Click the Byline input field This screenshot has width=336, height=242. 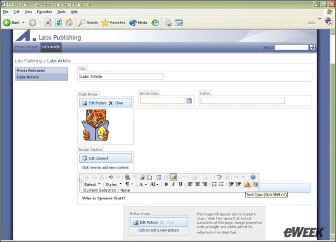pos(243,101)
